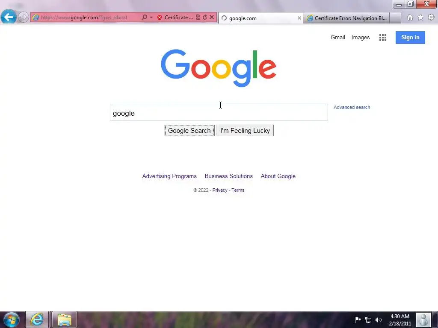The width and height of the screenshot is (438, 328).
Task: Click the network connection tray icon
Action: (x=368, y=320)
